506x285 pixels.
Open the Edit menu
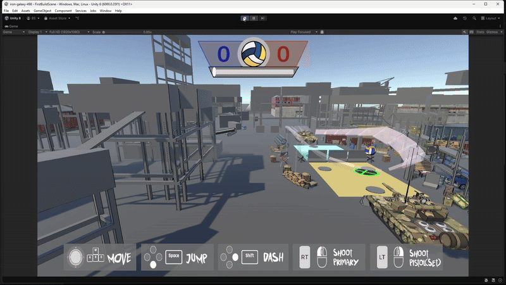[x=15, y=11]
